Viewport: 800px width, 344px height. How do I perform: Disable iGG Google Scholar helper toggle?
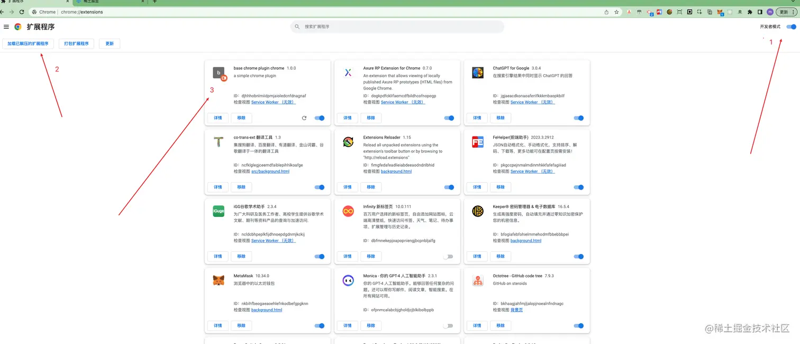point(319,257)
